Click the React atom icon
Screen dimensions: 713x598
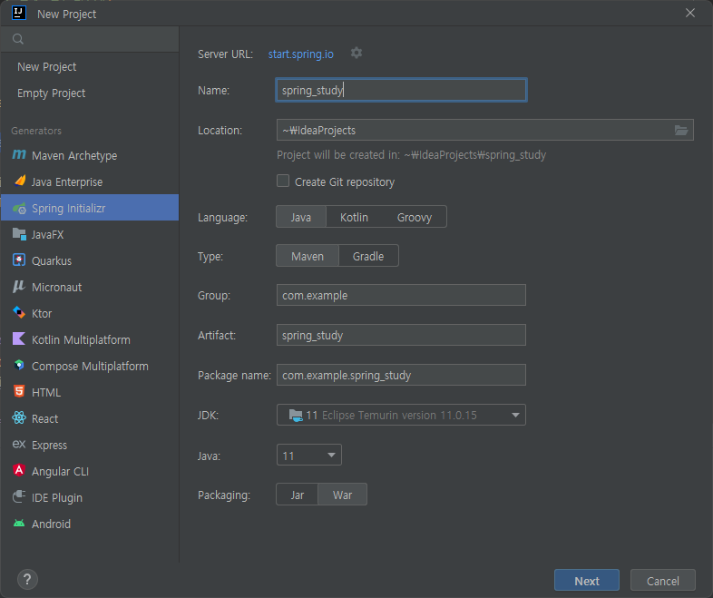coord(19,418)
